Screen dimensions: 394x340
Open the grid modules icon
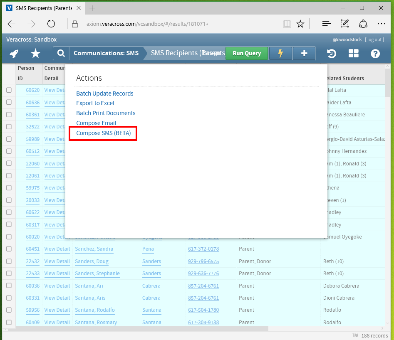353,53
